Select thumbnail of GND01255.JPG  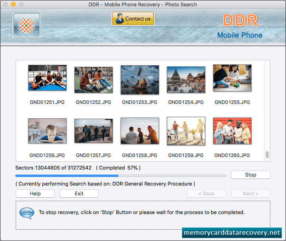(232, 78)
